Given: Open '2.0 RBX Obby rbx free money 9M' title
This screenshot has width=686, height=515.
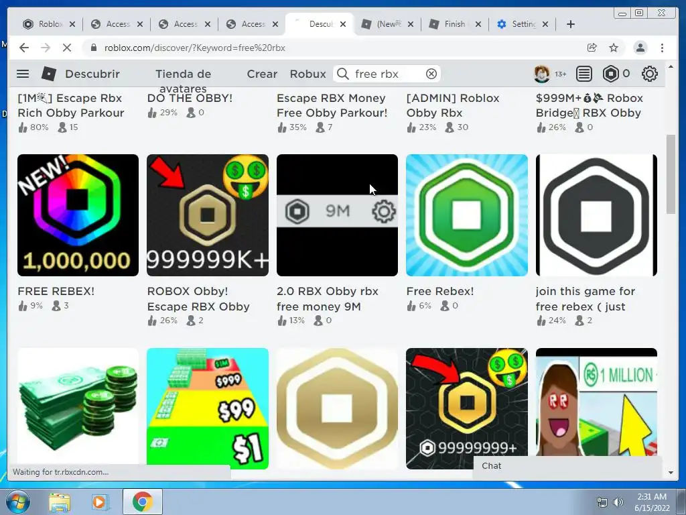Looking at the screenshot, I should [x=327, y=298].
